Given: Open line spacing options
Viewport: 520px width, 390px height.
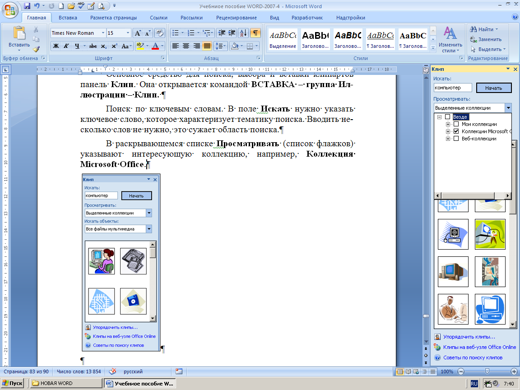Looking at the screenshot, I should pyautogui.click(x=220, y=46).
